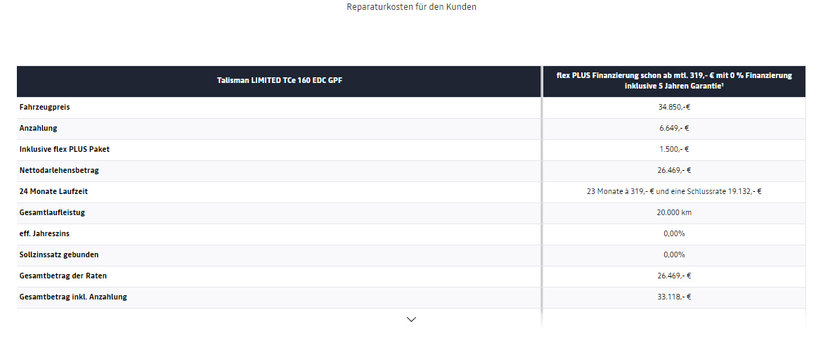This screenshot has height=355, width=823.
Task: Select the Gesamtlaufleistug row label
Action: click(x=52, y=213)
